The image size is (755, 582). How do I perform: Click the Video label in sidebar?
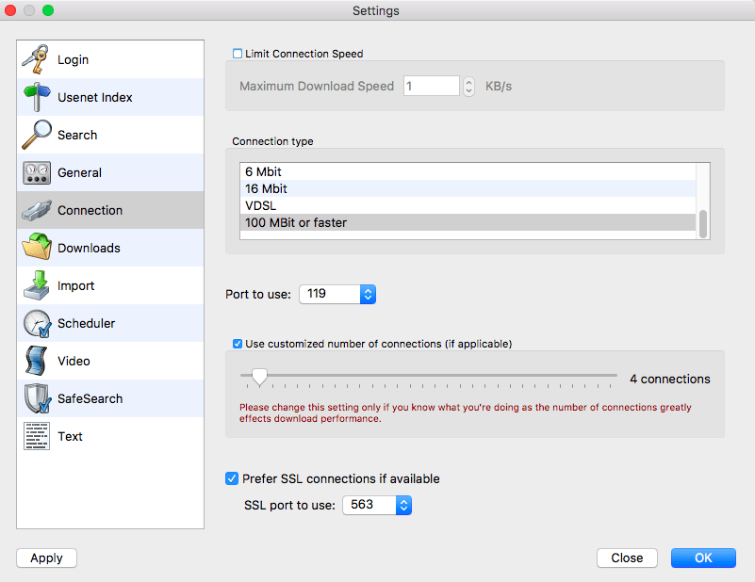(x=74, y=361)
